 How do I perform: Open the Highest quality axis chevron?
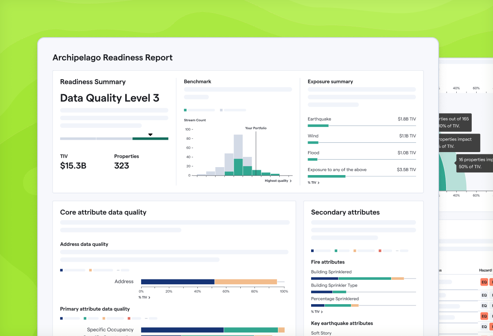(x=290, y=181)
